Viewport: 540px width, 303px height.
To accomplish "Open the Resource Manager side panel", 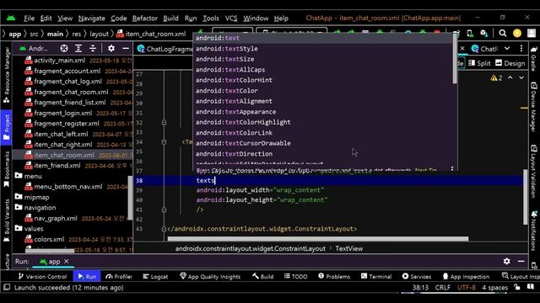I will click(7, 75).
